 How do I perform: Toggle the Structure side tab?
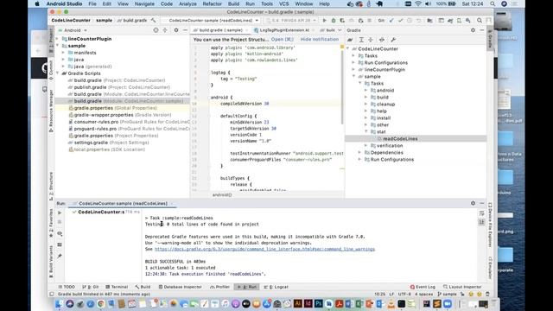51,186
